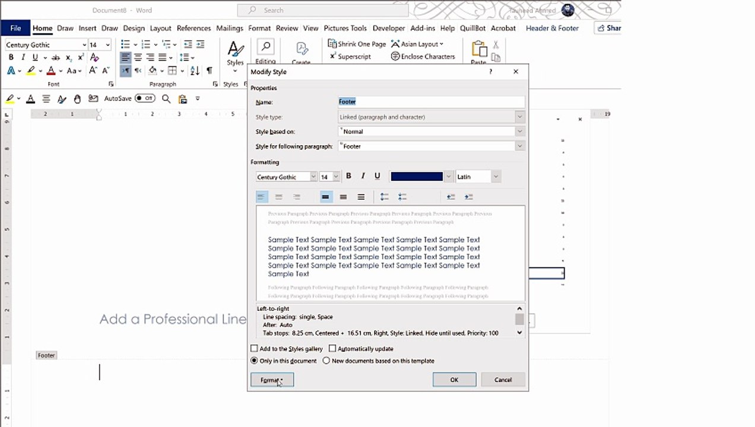Open ribbon font size dropdown
The image size is (755, 427).
pos(107,44)
